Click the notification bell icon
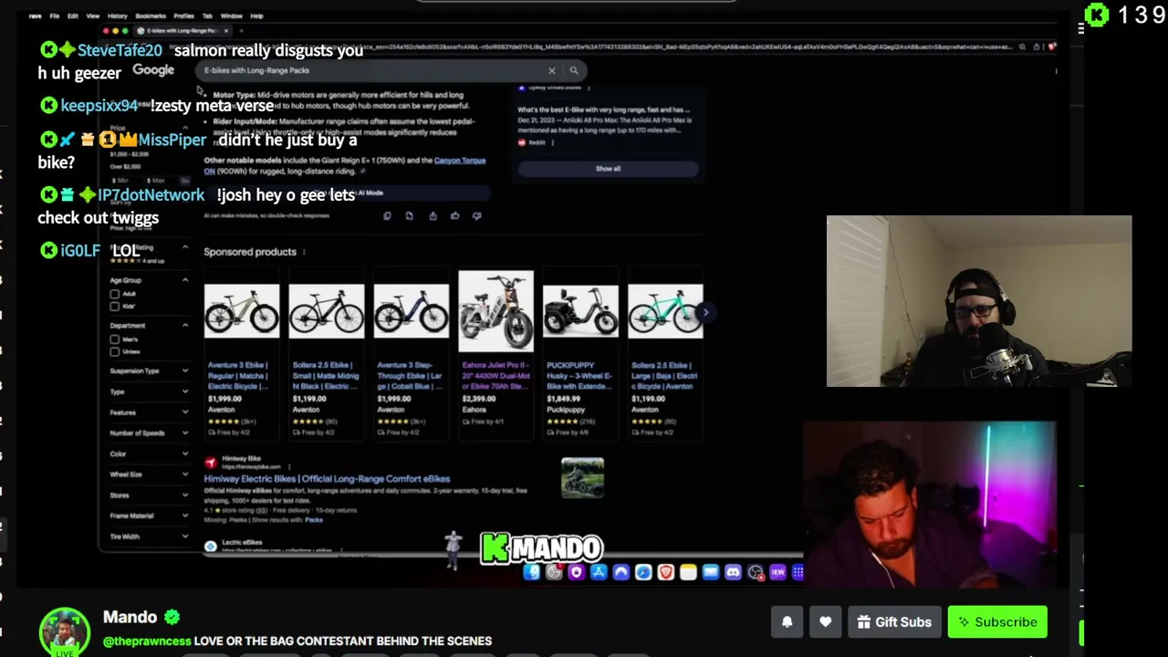1168x657 pixels. (787, 622)
